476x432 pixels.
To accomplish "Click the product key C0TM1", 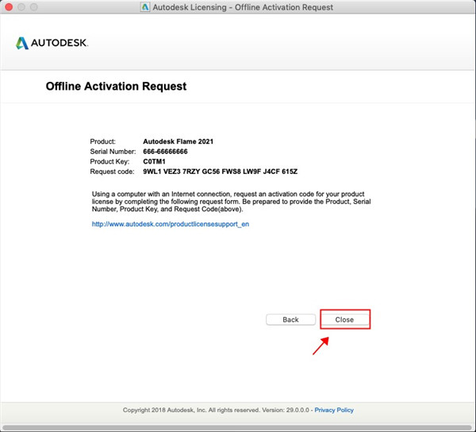I will pyautogui.click(x=154, y=162).
